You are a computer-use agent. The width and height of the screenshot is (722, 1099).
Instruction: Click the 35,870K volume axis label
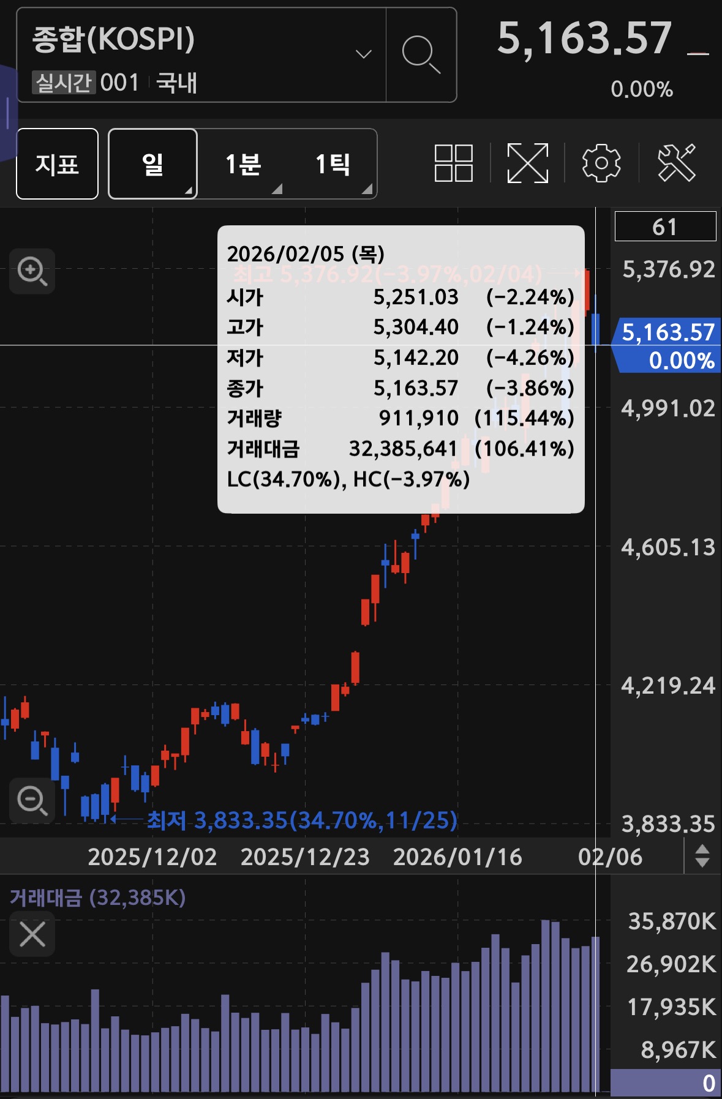click(672, 921)
